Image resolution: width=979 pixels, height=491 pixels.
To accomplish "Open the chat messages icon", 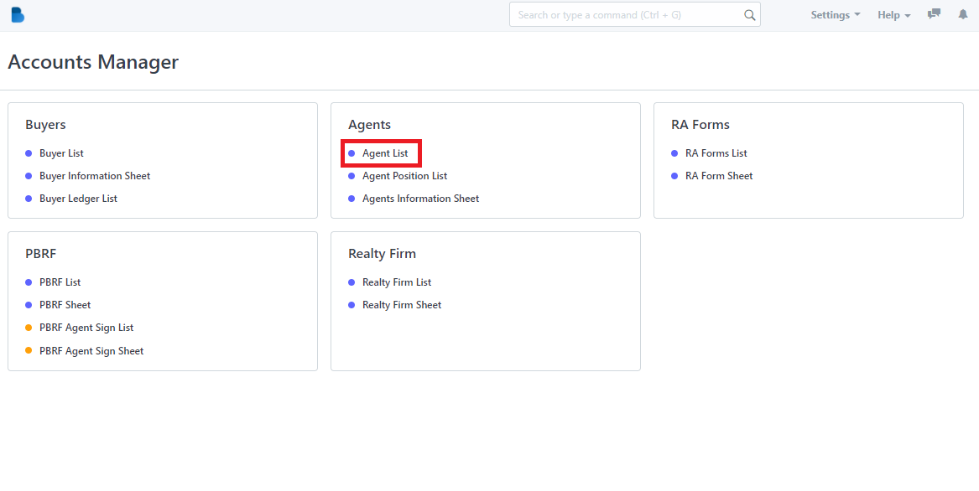I will pyautogui.click(x=934, y=14).
